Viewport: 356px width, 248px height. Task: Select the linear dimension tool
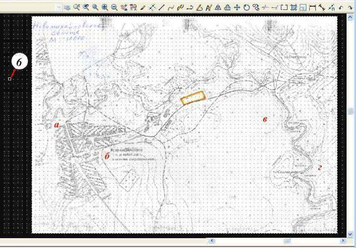pyautogui.click(x=312, y=8)
